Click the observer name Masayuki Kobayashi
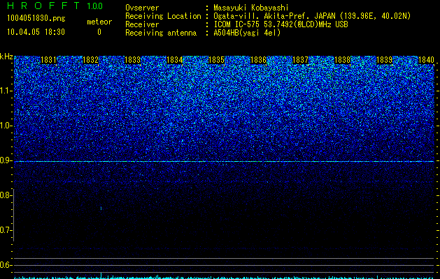The height and width of the screenshot is (279, 440). pyautogui.click(x=251, y=8)
